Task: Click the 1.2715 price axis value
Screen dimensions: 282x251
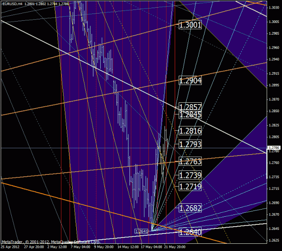Action: (x=274, y=189)
